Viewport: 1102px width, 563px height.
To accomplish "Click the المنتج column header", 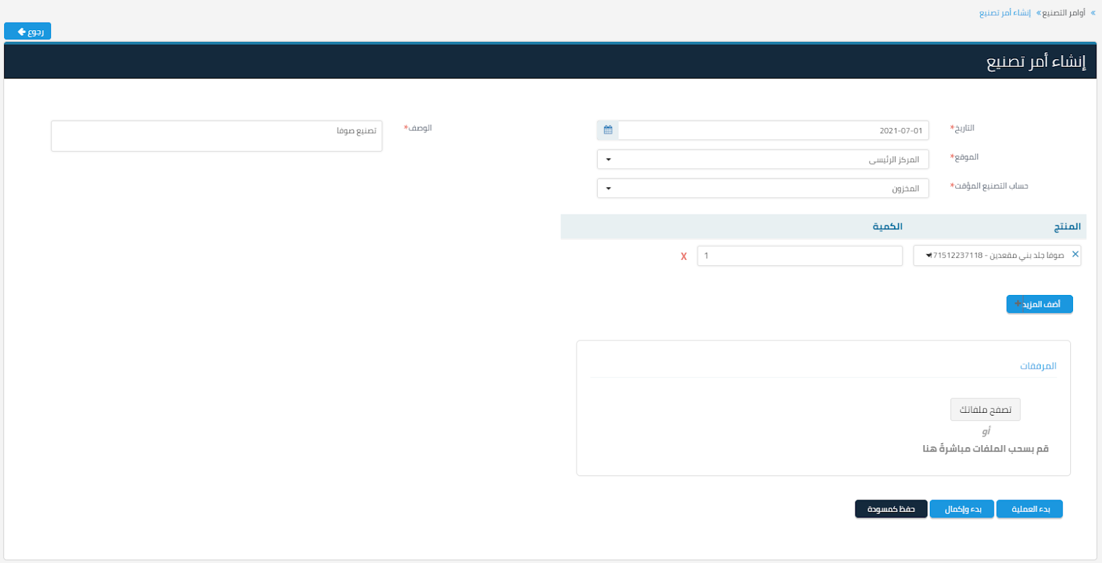I will tap(1067, 227).
